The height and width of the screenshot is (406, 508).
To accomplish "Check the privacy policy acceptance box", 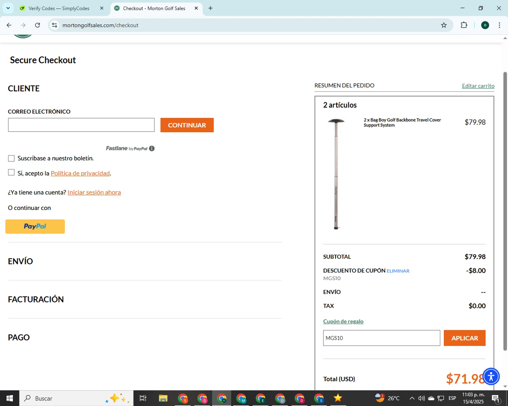I will (11, 173).
